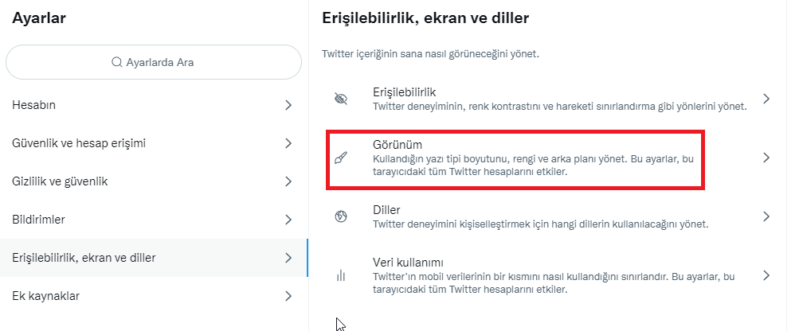Open the Görünüm settings link

tap(398, 145)
